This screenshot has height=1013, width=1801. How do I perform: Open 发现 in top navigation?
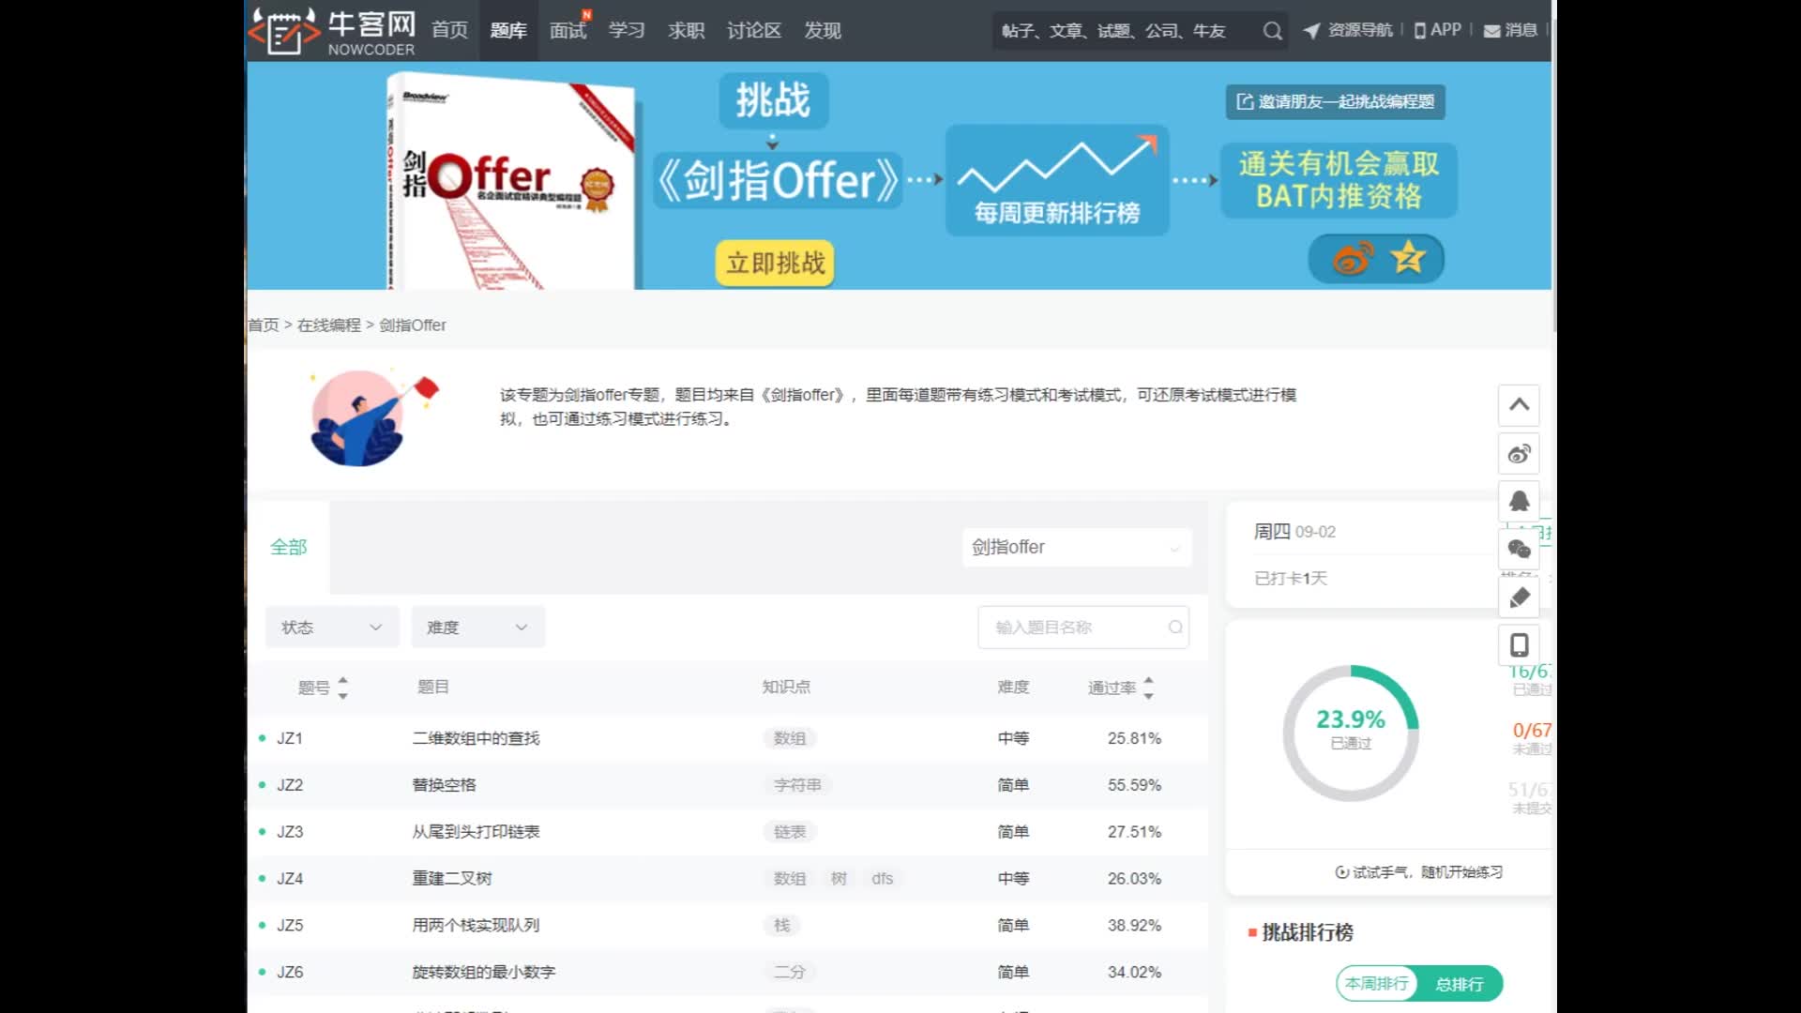[x=823, y=31]
